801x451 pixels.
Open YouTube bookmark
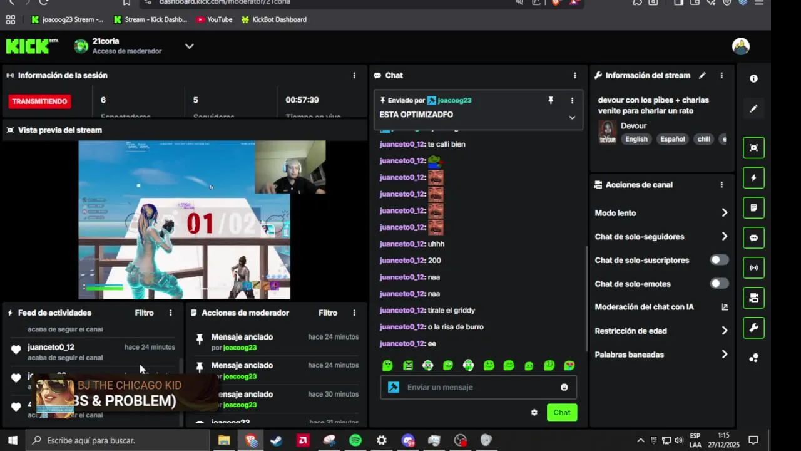tap(214, 19)
